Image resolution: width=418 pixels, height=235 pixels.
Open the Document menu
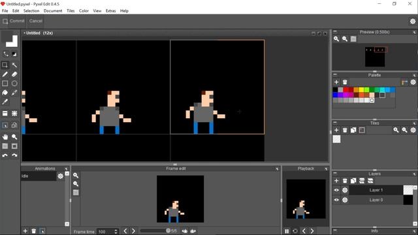click(x=53, y=11)
